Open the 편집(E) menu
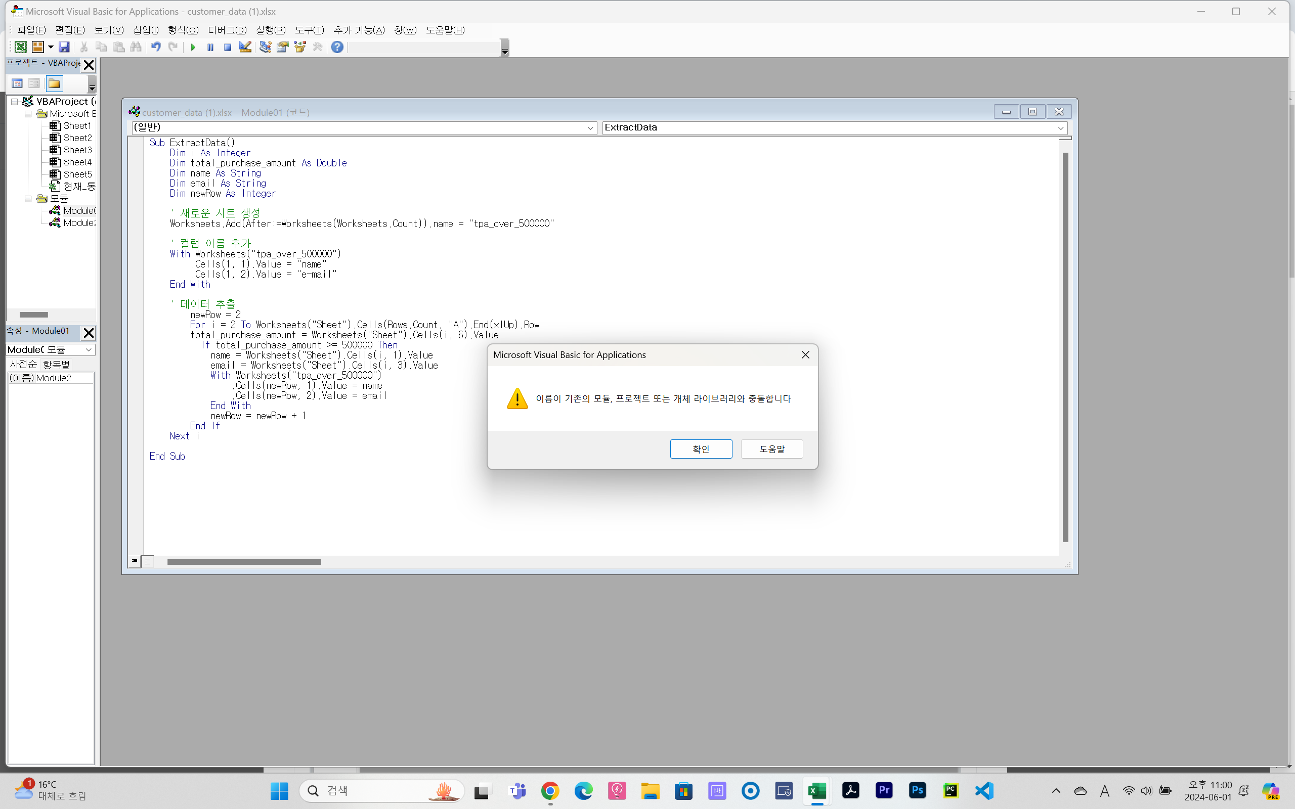 pos(70,30)
